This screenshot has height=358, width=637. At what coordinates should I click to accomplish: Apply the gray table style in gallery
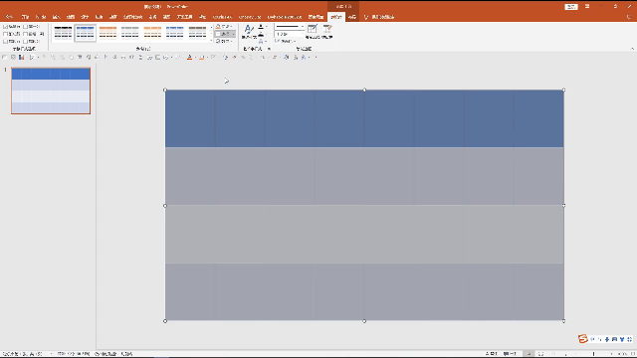pos(130,33)
